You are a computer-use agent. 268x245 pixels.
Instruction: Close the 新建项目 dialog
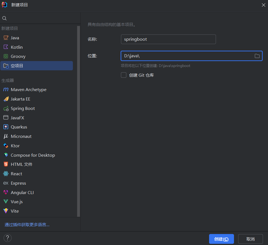coord(263,5)
